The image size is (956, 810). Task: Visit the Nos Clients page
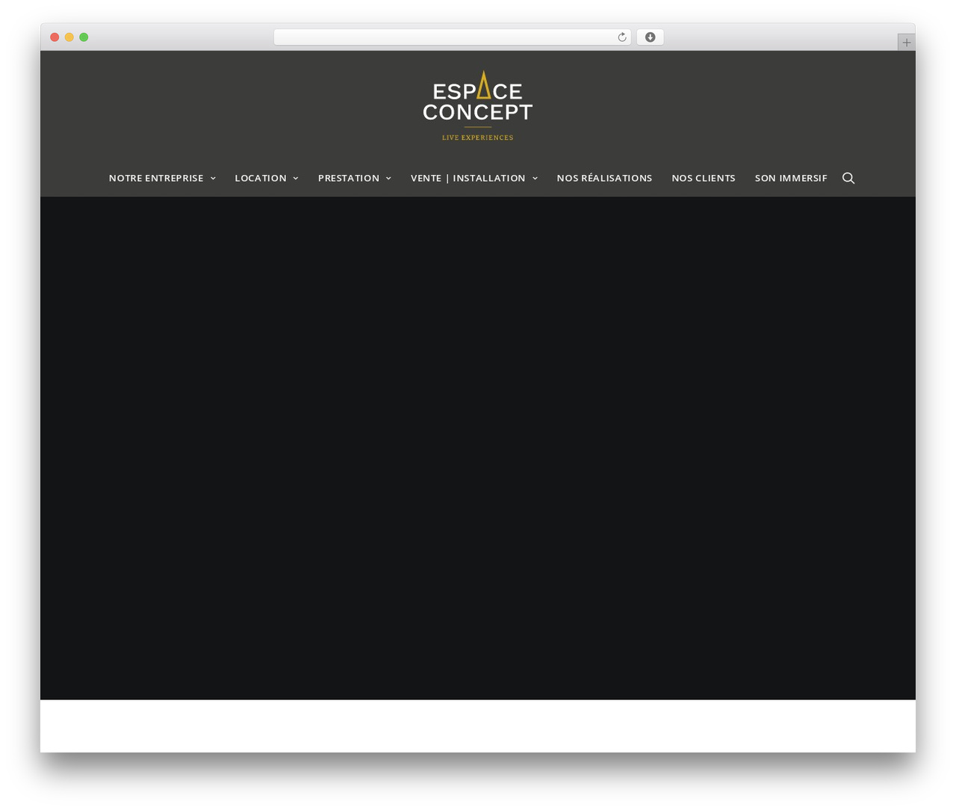pyautogui.click(x=704, y=178)
